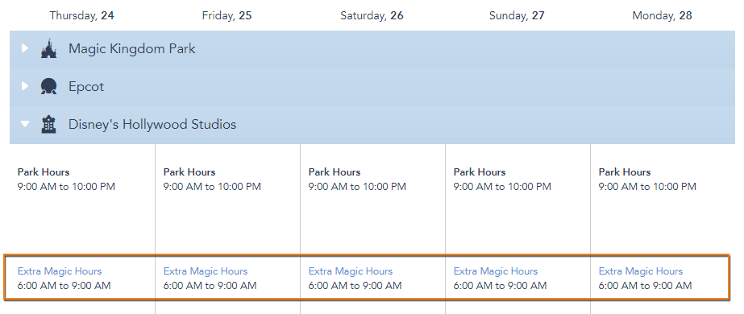744x314 pixels.
Task: Open Friday's Extra Magic Hours link
Action: tap(205, 271)
